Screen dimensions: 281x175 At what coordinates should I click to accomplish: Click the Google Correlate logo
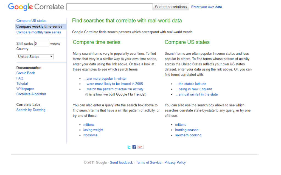pyautogui.click(x=36, y=7)
